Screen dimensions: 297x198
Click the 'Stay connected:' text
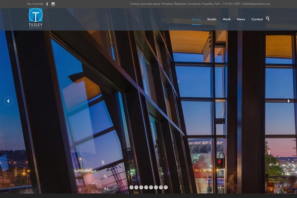(x=35, y=4)
